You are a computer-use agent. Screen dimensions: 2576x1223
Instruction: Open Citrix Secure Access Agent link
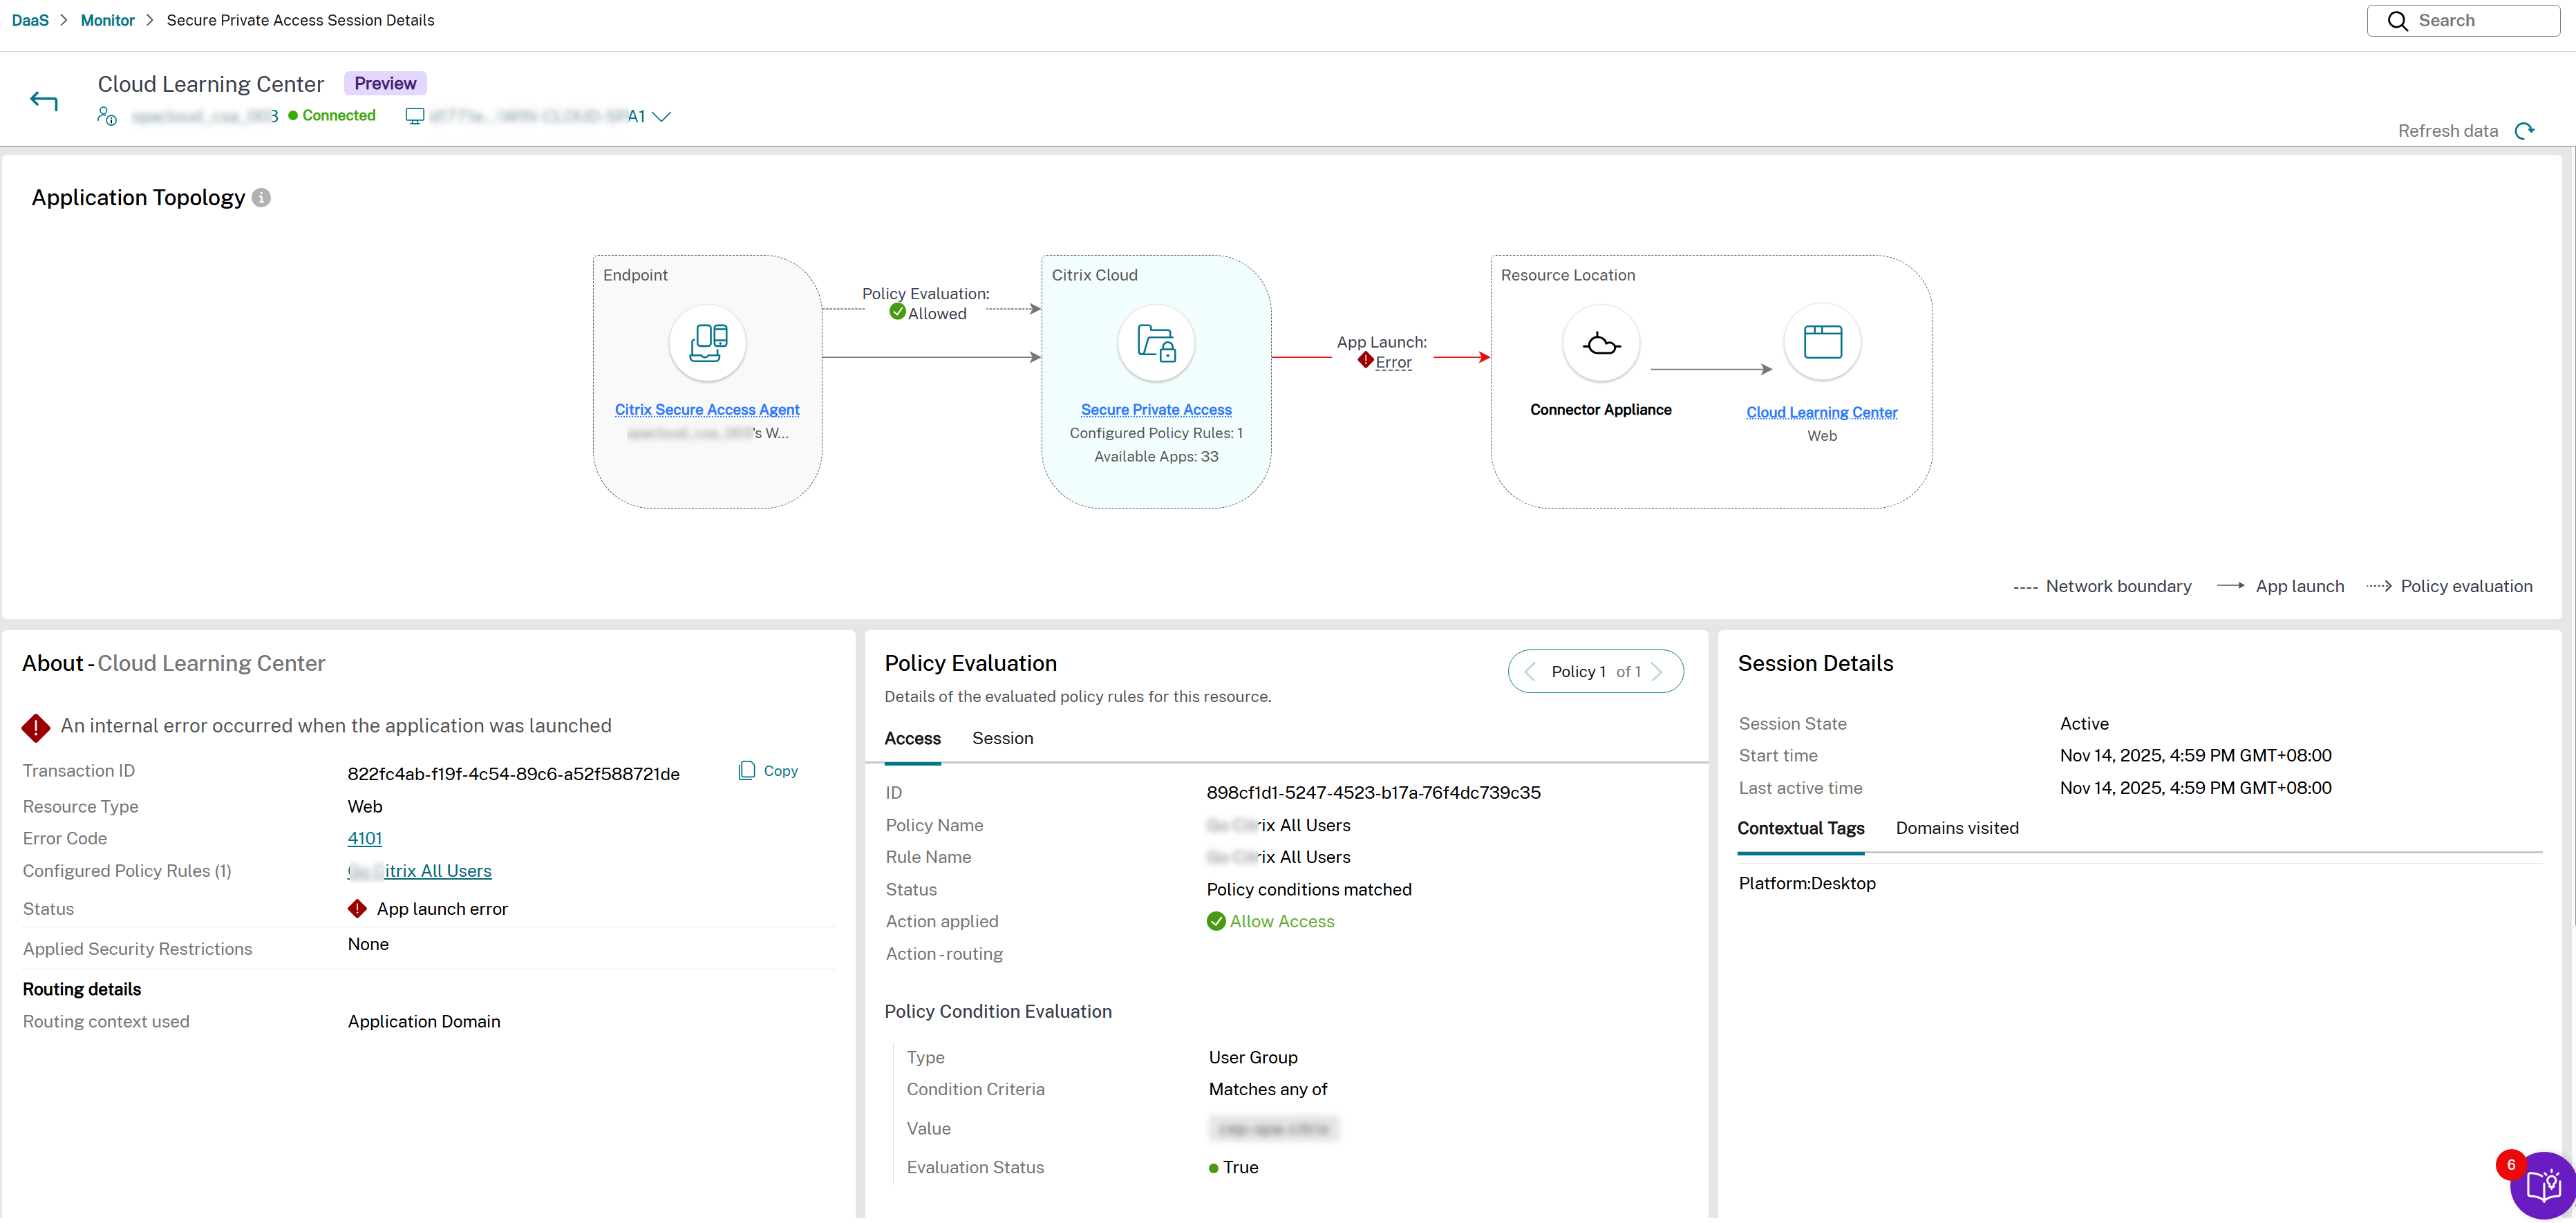[x=707, y=410]
